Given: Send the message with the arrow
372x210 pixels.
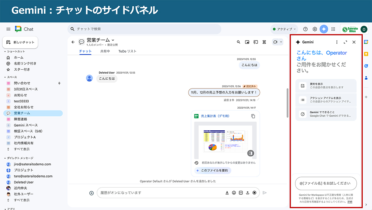Looking at the screenshot, I should [x=264, y=192].
